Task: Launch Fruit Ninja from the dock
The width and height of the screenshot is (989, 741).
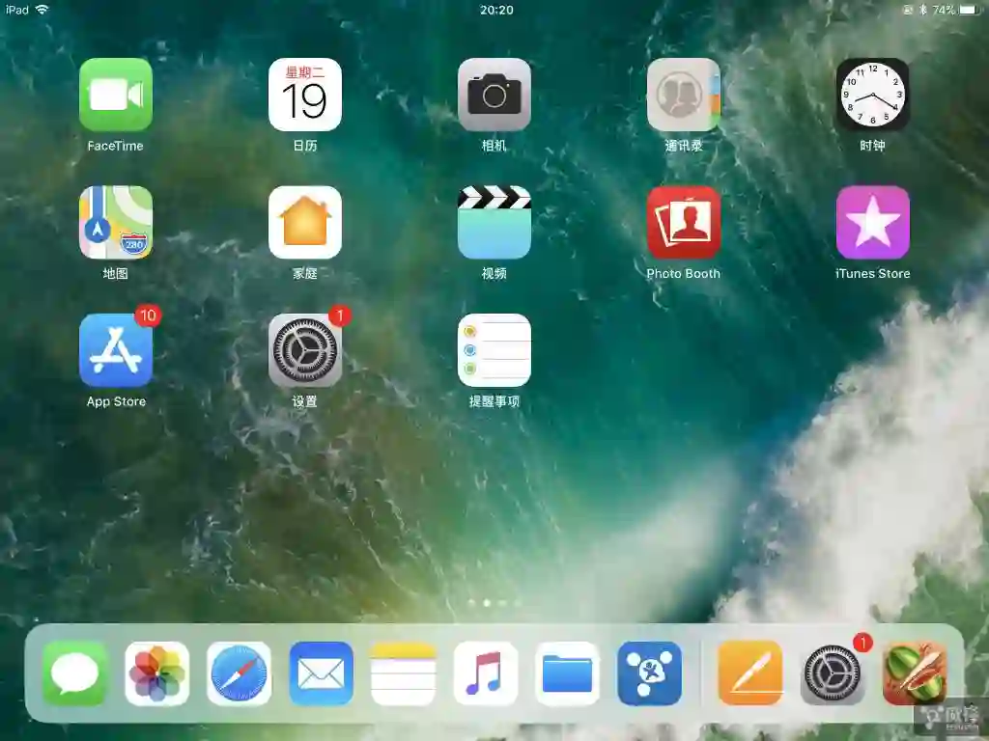Action: 915,673
